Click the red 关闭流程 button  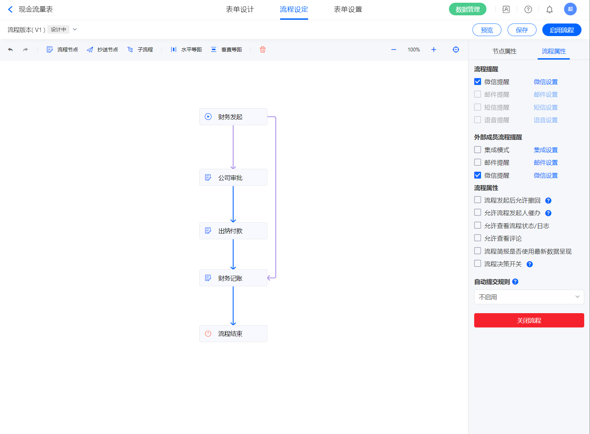(x=529, y=320)
